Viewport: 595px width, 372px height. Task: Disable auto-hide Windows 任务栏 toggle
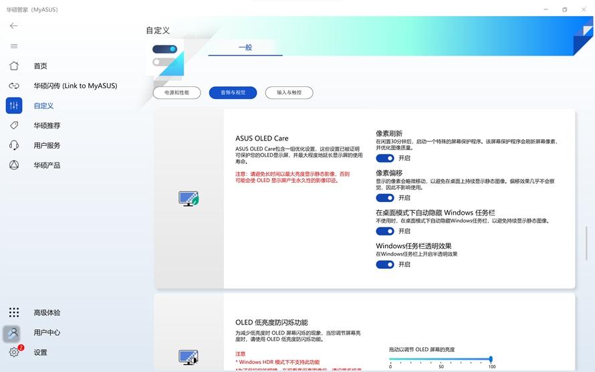(x=385, y=231)
